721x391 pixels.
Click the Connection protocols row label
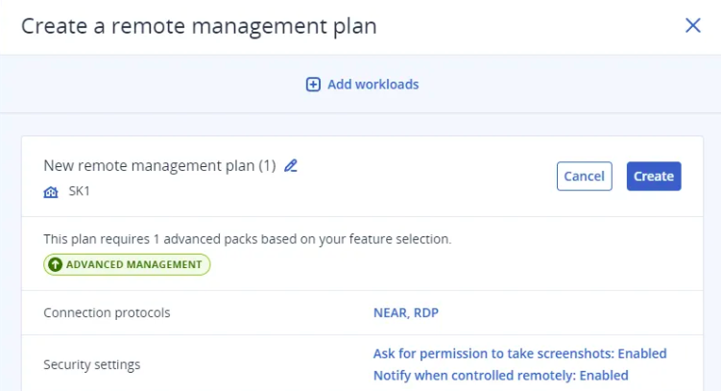(x=108, y=312)
